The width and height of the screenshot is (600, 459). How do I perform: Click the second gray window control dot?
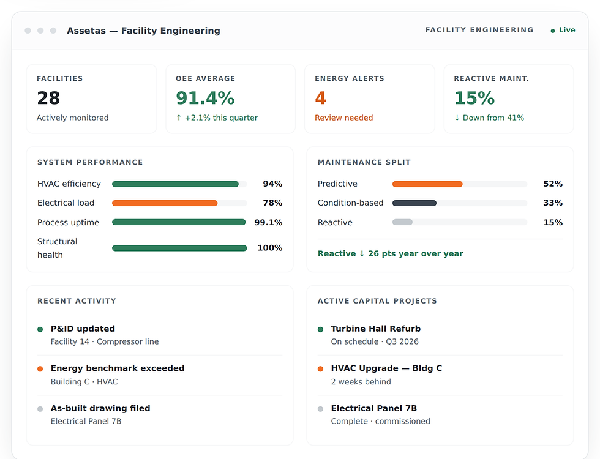[x=40, y=31]
